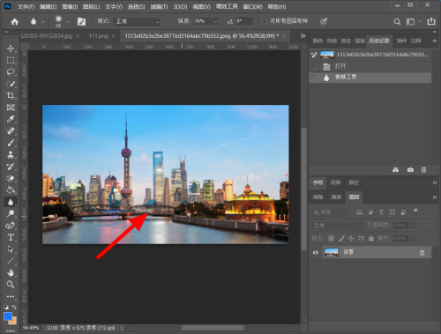The height and width of the screenshot is (334, 441).
Task: Swap foreground and background colors
Action: pos(14,307)
